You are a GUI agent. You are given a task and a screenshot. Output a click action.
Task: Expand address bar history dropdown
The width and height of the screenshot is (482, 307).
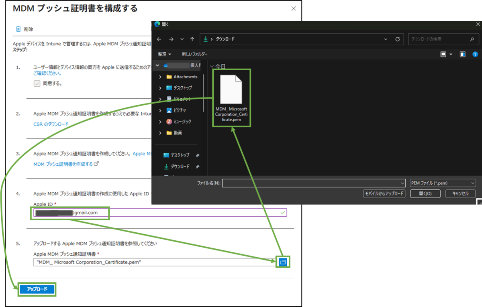pyautogui.click(x=386, y=39)
